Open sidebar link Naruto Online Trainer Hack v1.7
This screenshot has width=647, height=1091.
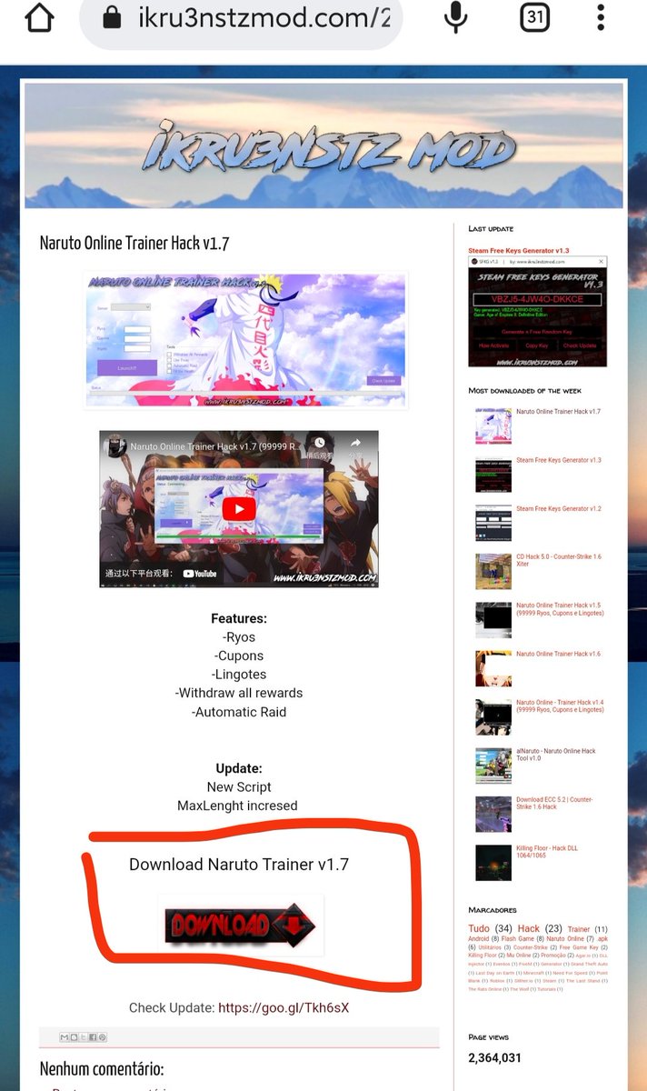pos(558,412)
